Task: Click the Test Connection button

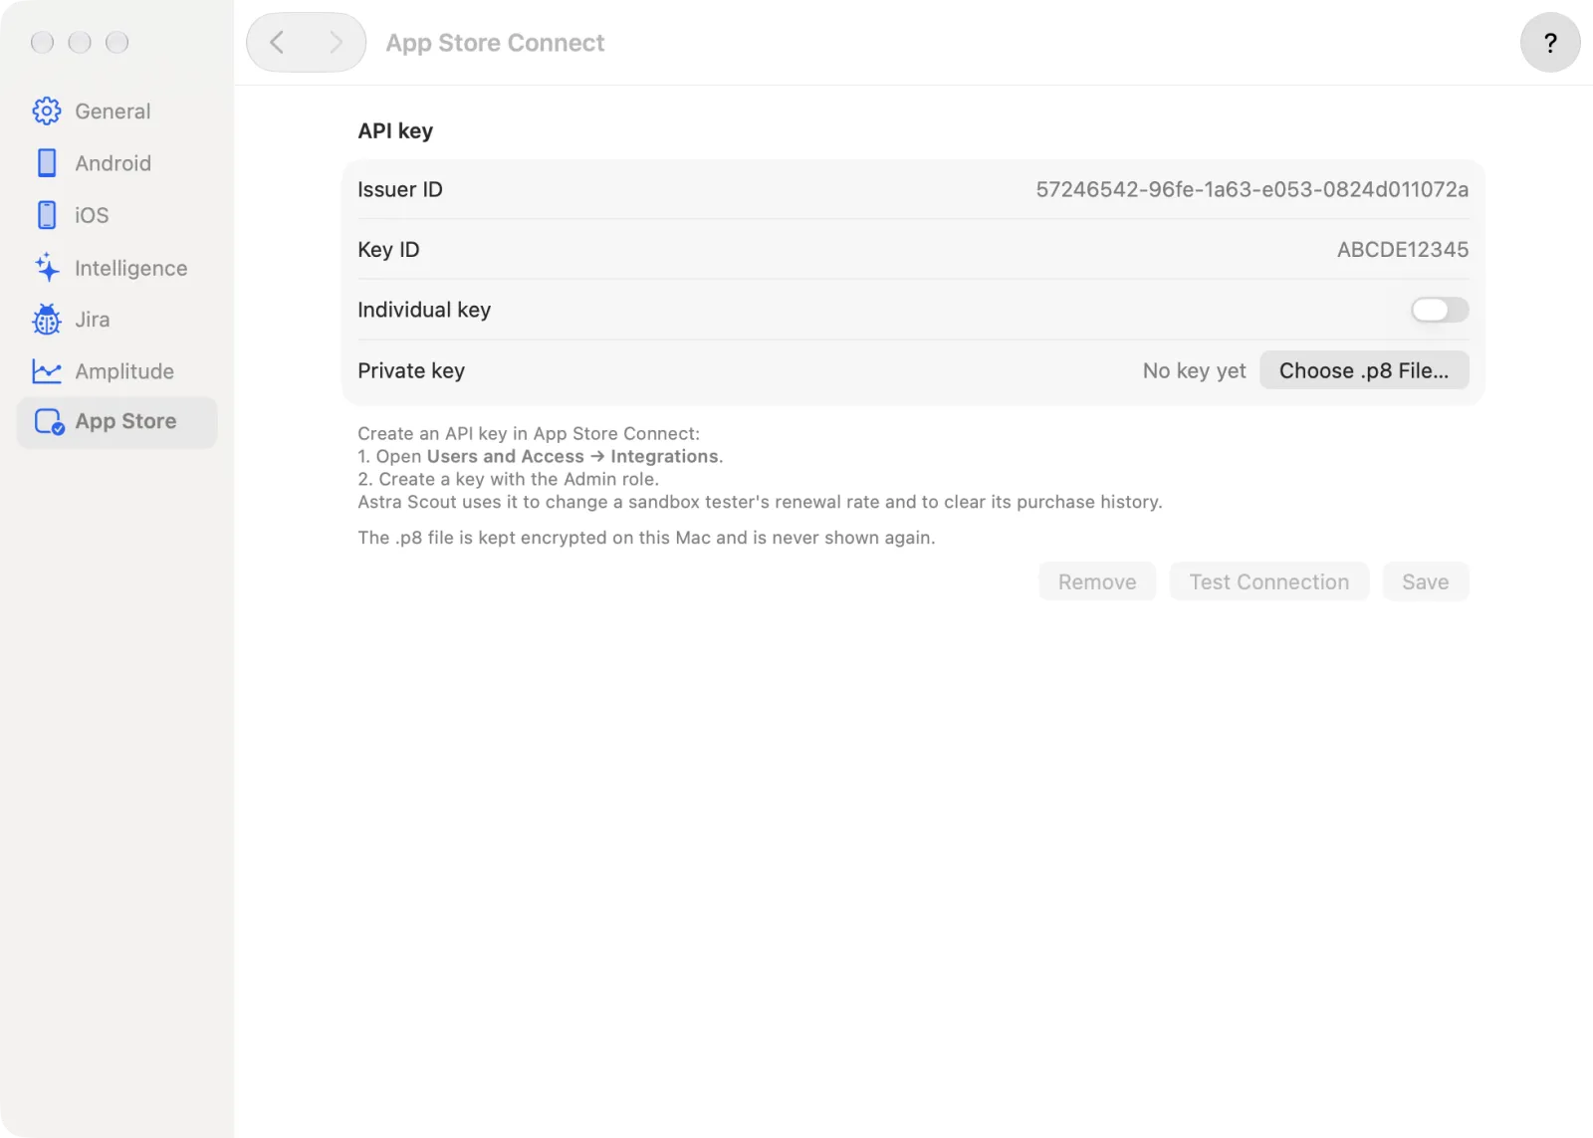Action: coord(1269,581)
